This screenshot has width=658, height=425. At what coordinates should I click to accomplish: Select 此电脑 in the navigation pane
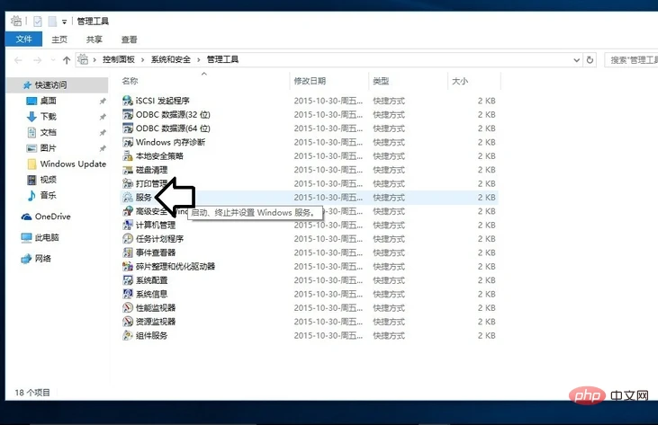47,237
